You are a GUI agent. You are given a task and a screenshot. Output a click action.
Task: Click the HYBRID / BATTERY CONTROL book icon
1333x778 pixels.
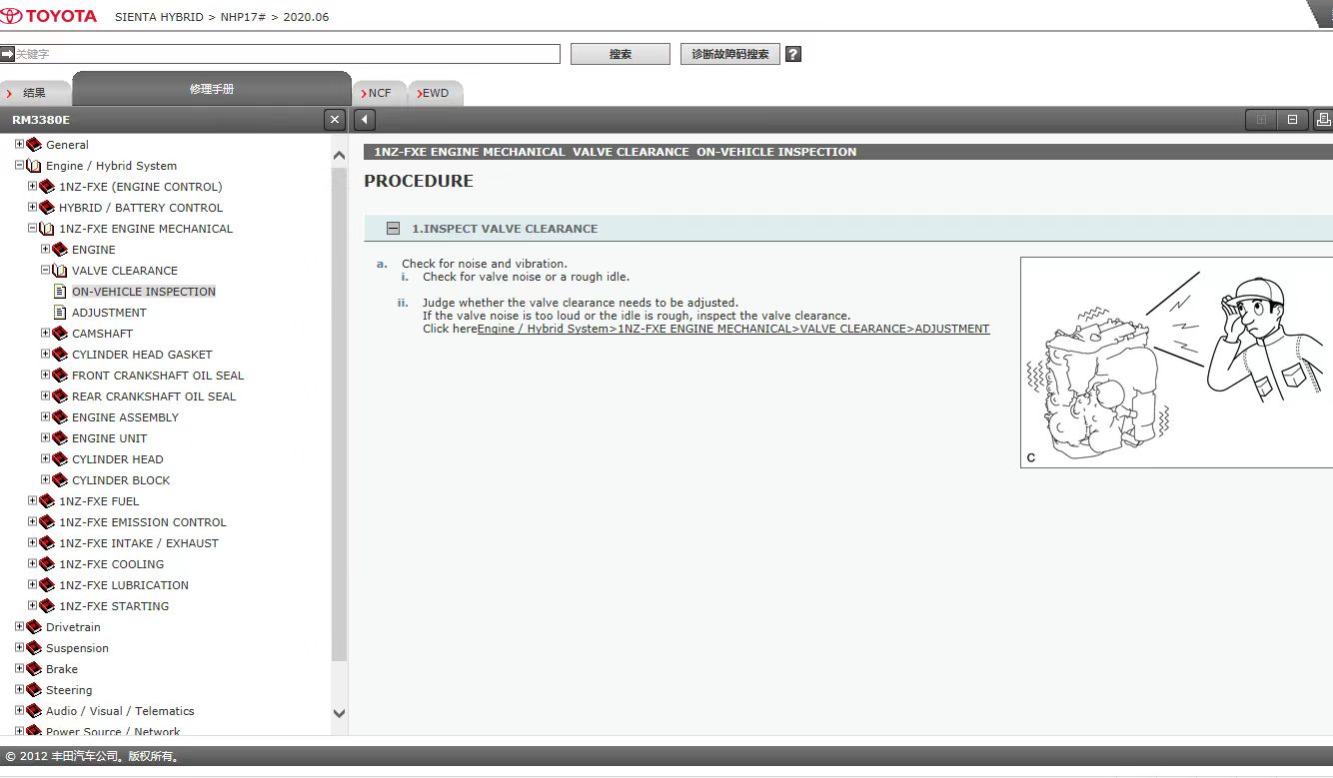coord(47,208)
